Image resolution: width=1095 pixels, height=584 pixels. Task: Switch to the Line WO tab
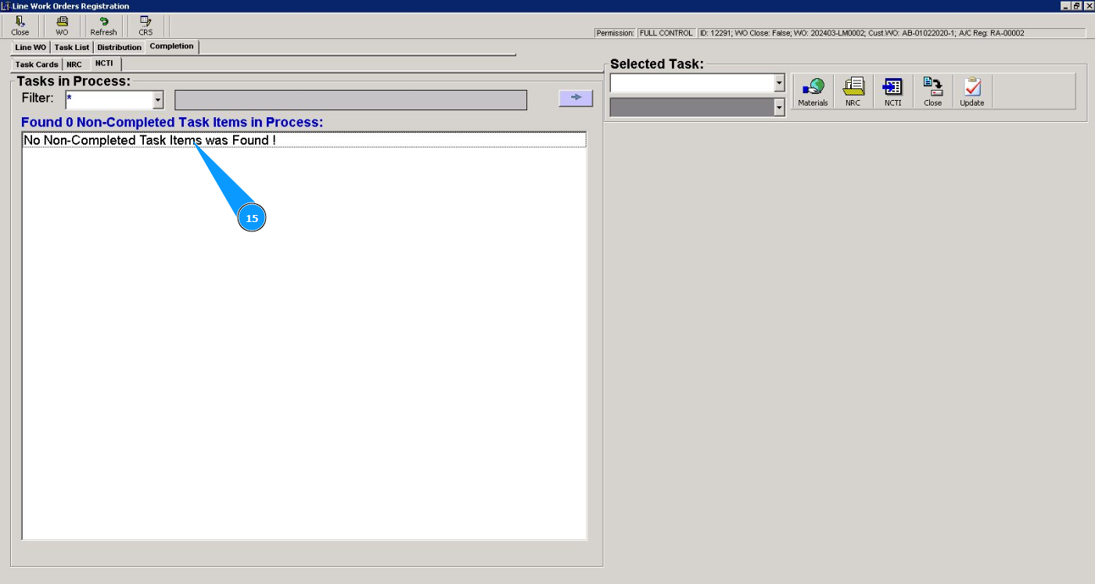[x=31, y=48]
